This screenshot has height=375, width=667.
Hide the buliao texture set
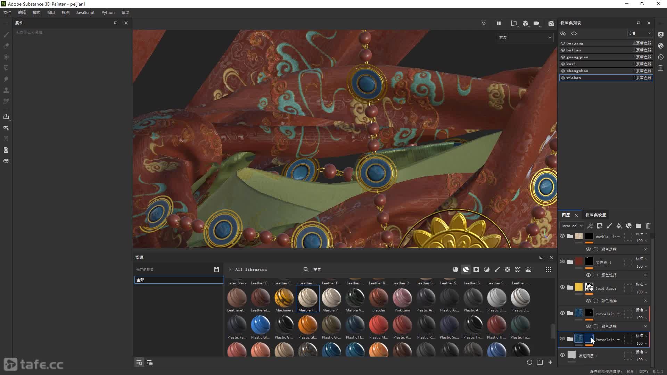(x=563, y=50)
